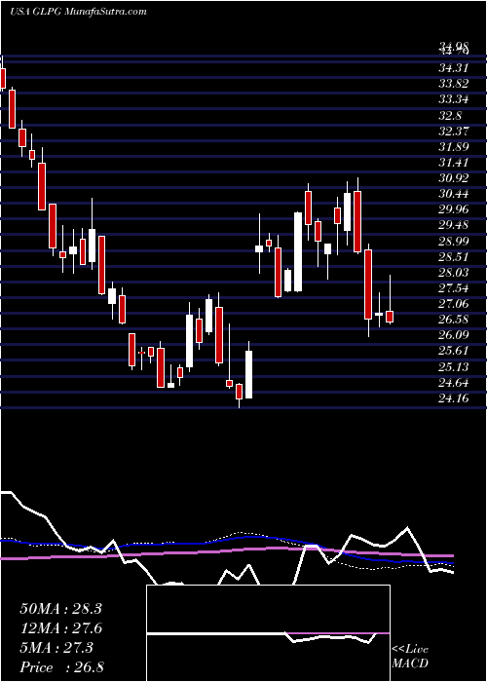Select the 24.16 price label

tap(454, 398)
